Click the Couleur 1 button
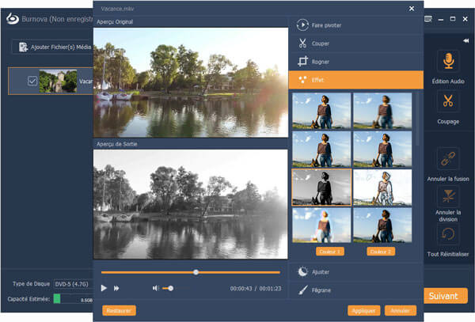 [x=329, y=251]
